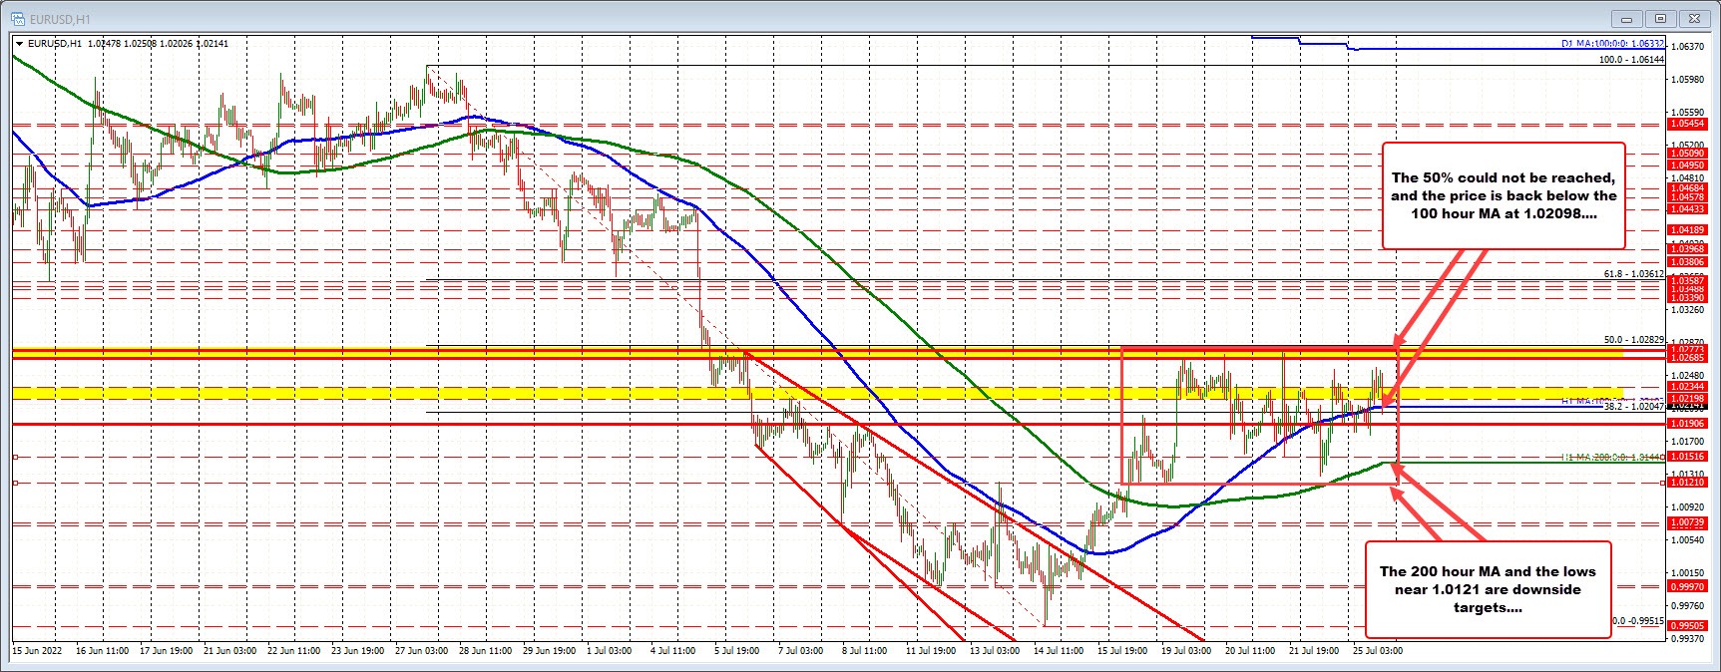Click the 1.06370 price scale value
This screenshot has height=672, width=1721.
click(x=1688, y=46)
